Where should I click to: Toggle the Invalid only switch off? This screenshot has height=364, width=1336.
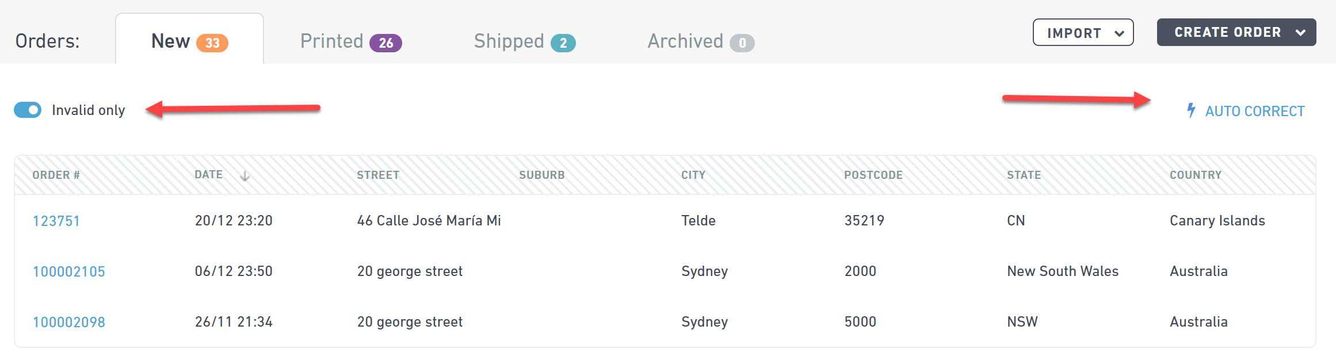pos(28,110)
